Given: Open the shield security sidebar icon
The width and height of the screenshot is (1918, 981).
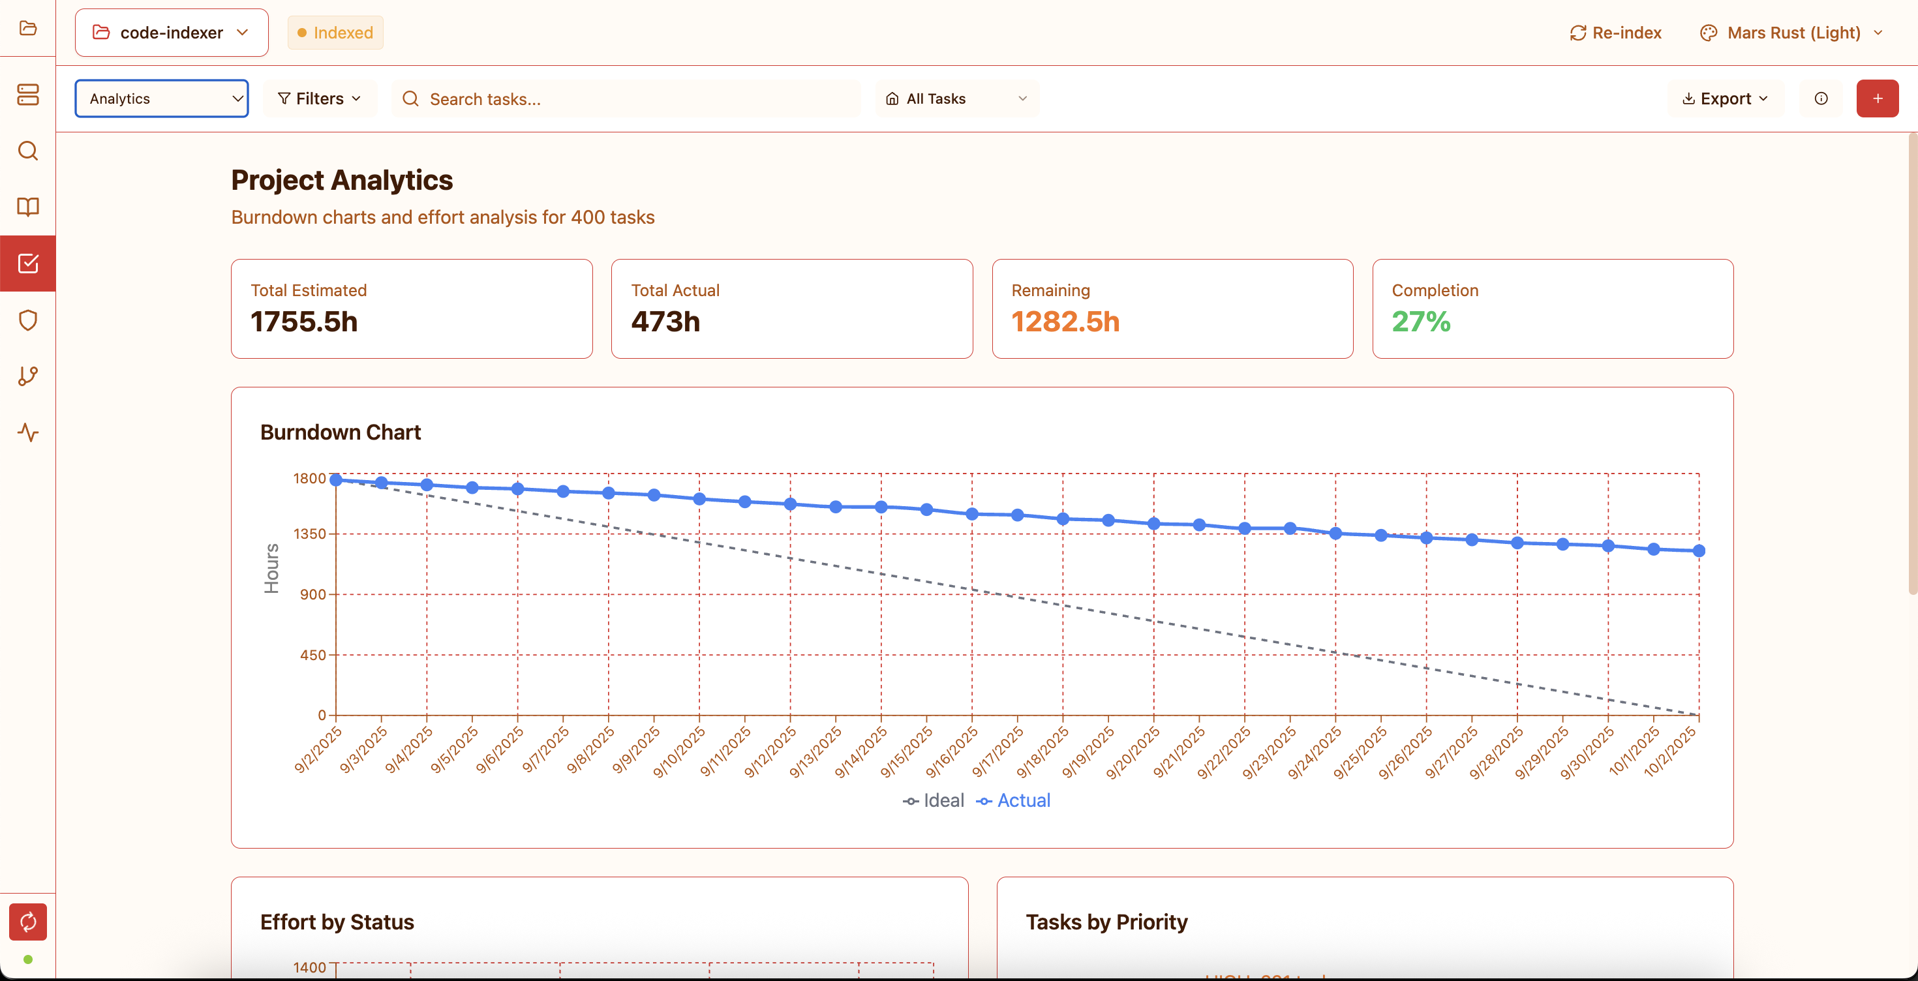Looking at the screenshot, I should pos(27,320).
